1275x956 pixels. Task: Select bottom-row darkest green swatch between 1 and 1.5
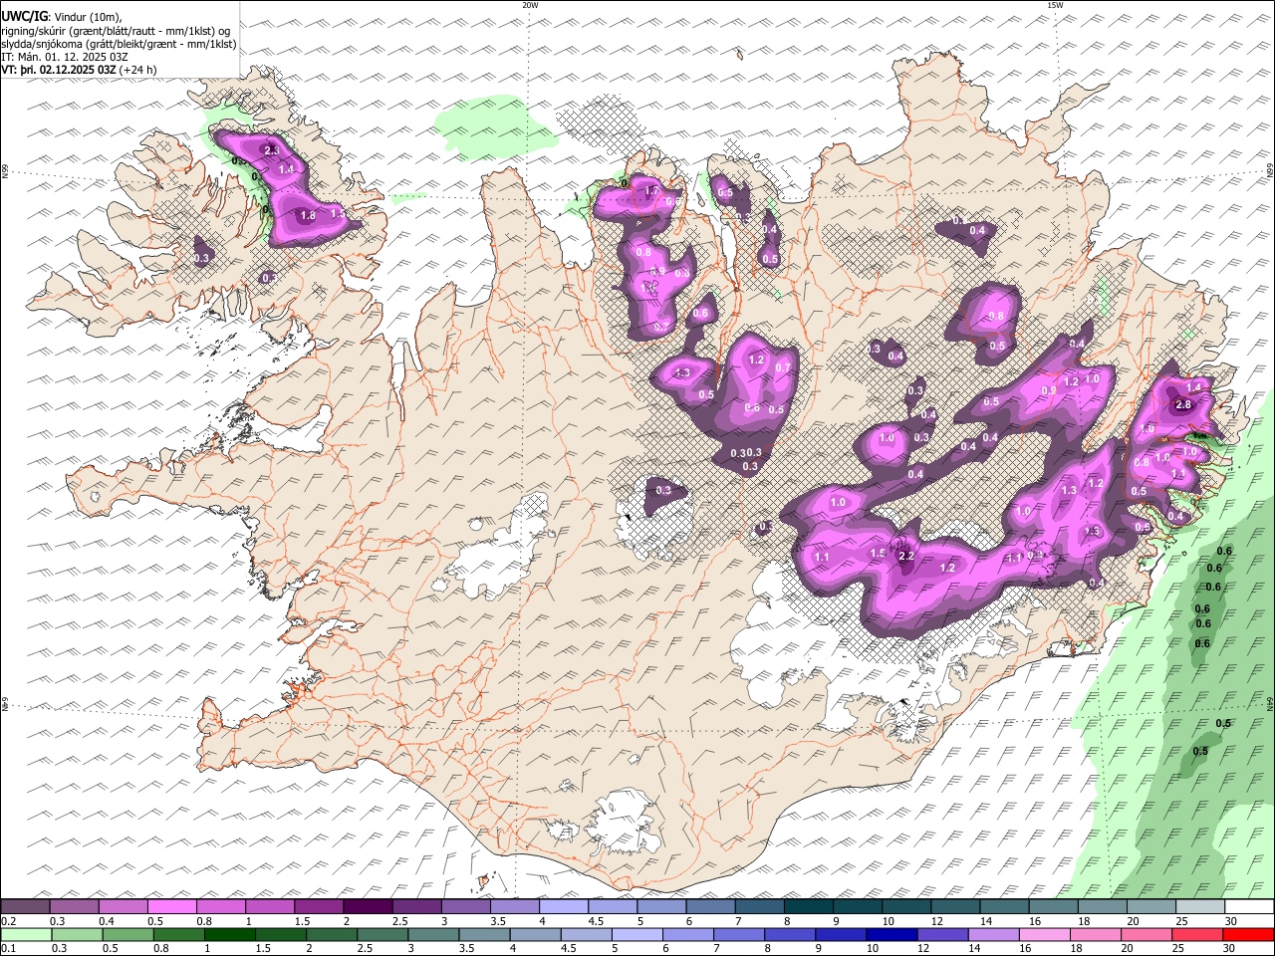tap(230, 934)
